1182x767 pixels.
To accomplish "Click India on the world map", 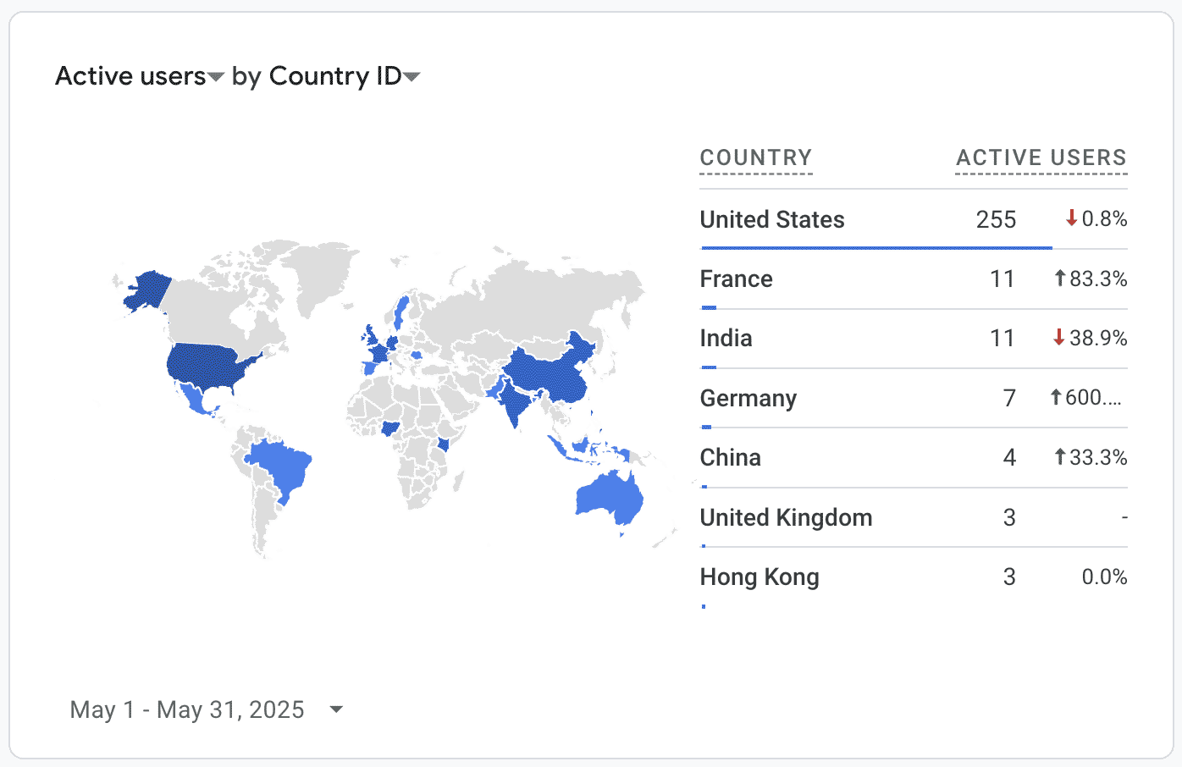I will pos(513,400).
